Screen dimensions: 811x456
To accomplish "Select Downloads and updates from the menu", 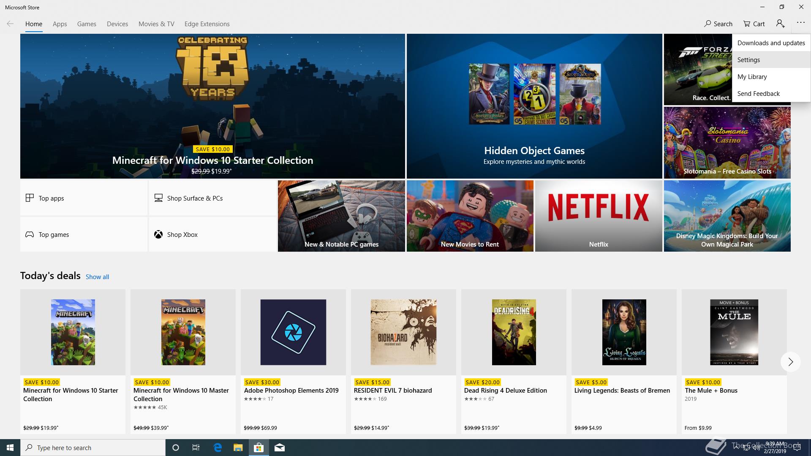I will (x=771, y=43).
